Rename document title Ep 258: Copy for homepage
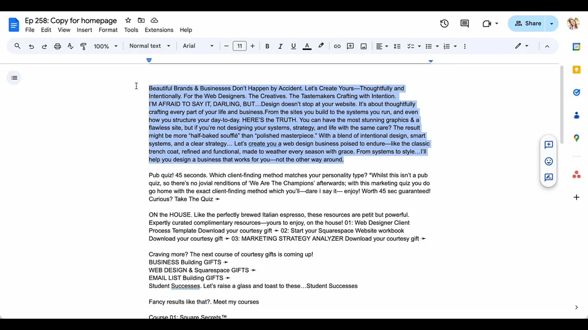The width and height of the screenshot is (588, 330). (71, 21)
